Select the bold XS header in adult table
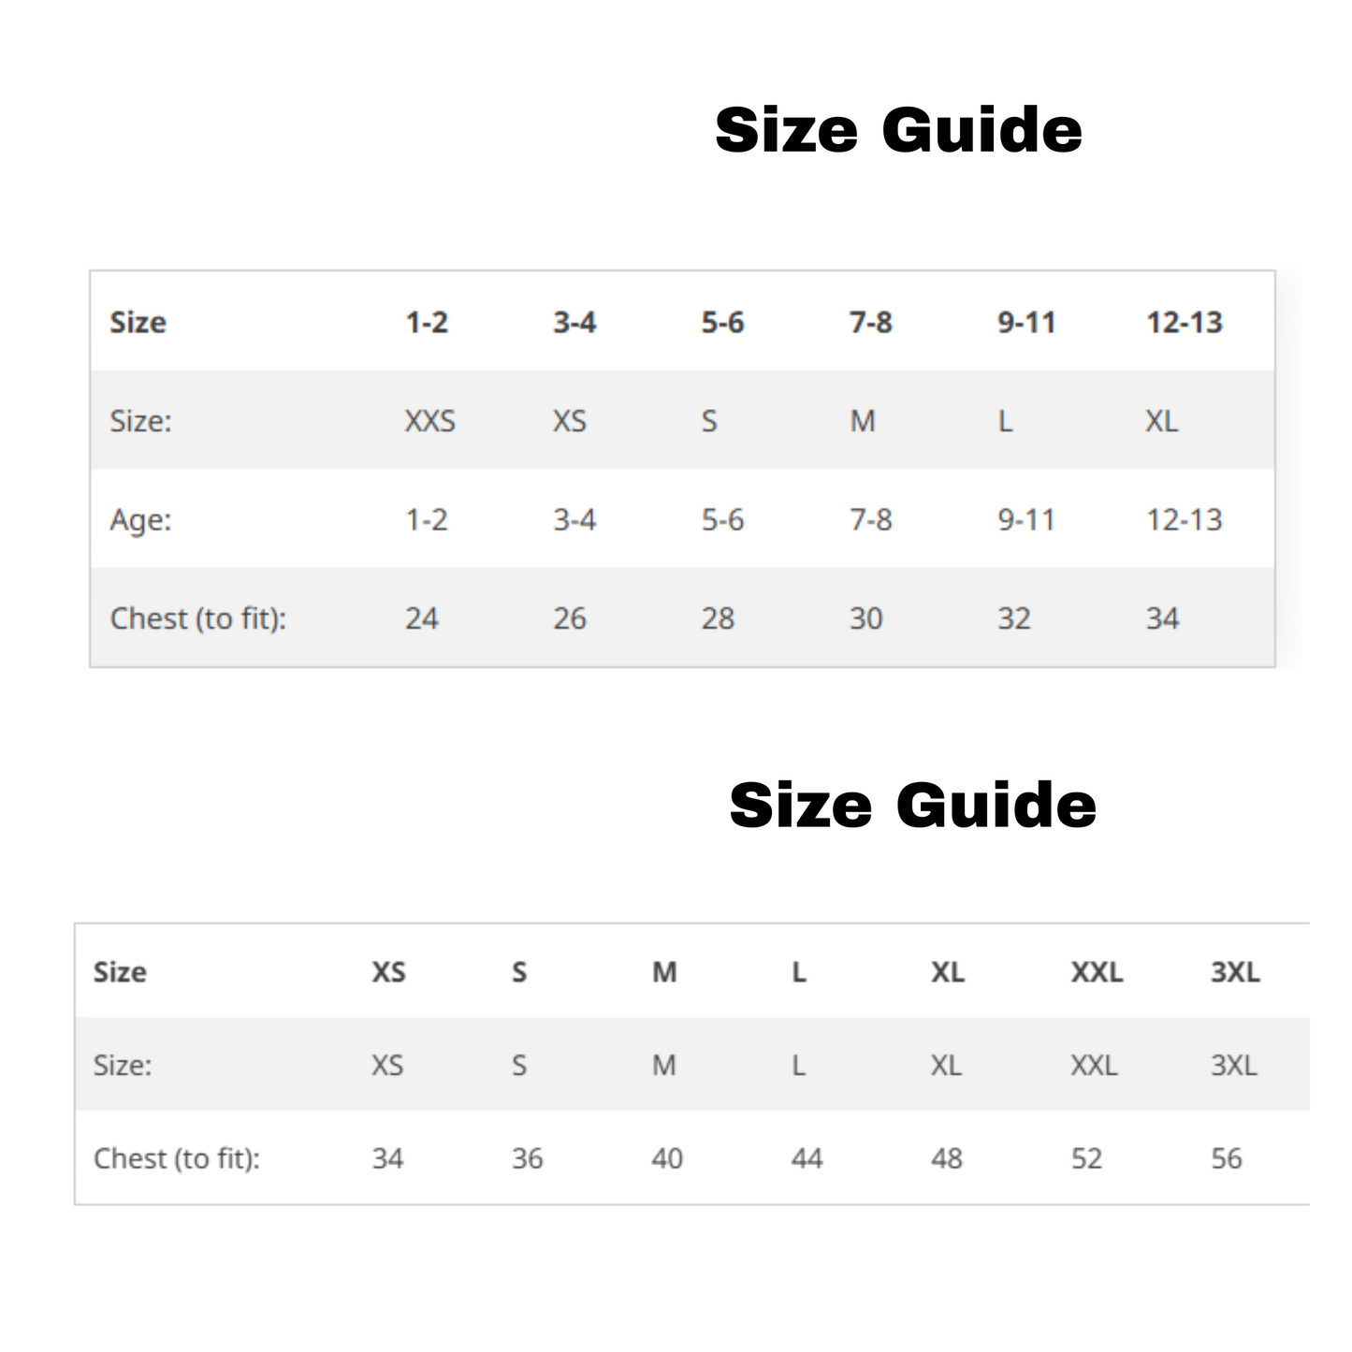The width and height of the screenshot is (1352, 1352). (x=389, y=972)
